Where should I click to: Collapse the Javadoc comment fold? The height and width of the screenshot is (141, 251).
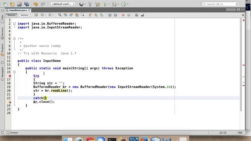tap(15, 38)
